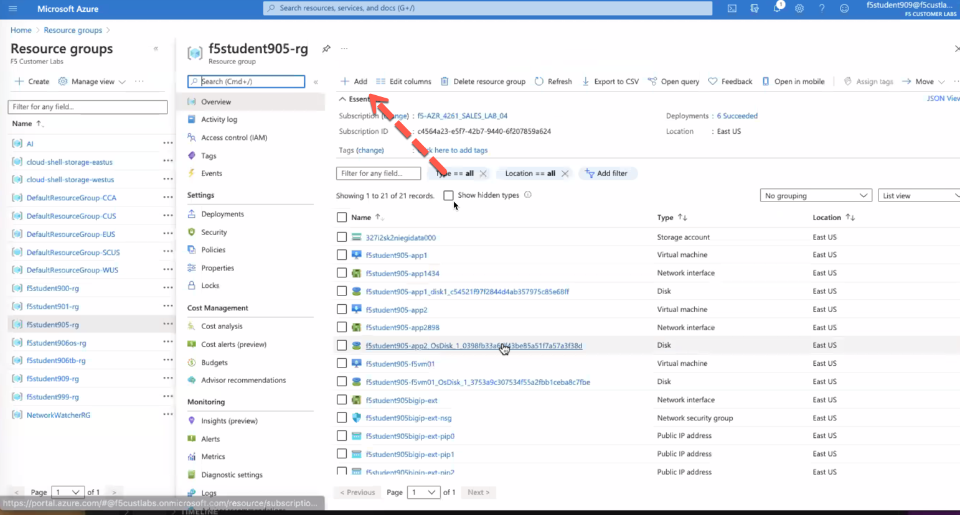Open the resources page number dropdown
Image resolution: width=960 pixels, height=515 pixels.
423,492
